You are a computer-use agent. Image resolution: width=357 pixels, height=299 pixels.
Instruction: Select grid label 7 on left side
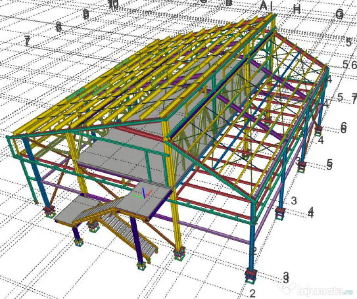(27, 40)
